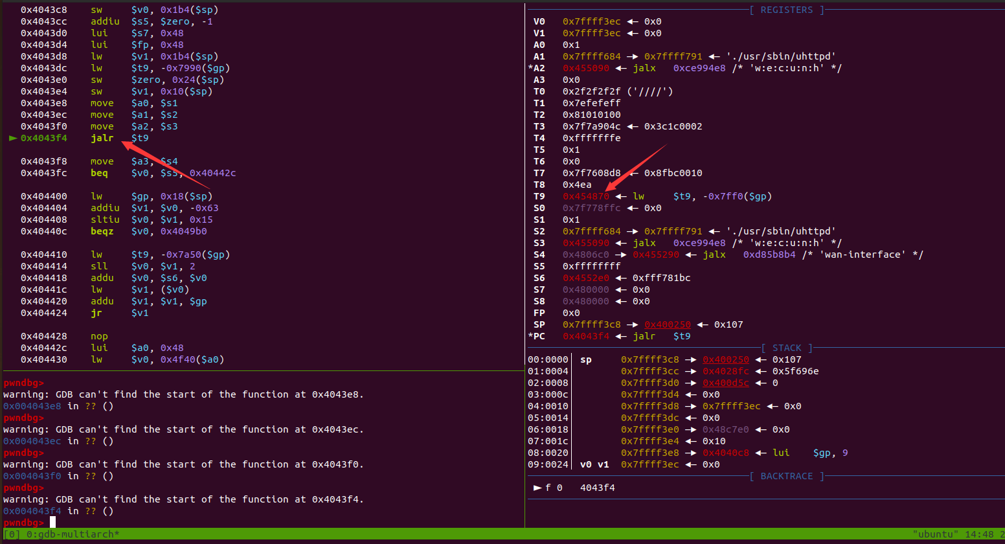Select T1 value 0x7efefeff
This screenshot has height=544, width=1005.
coord(591,103)
